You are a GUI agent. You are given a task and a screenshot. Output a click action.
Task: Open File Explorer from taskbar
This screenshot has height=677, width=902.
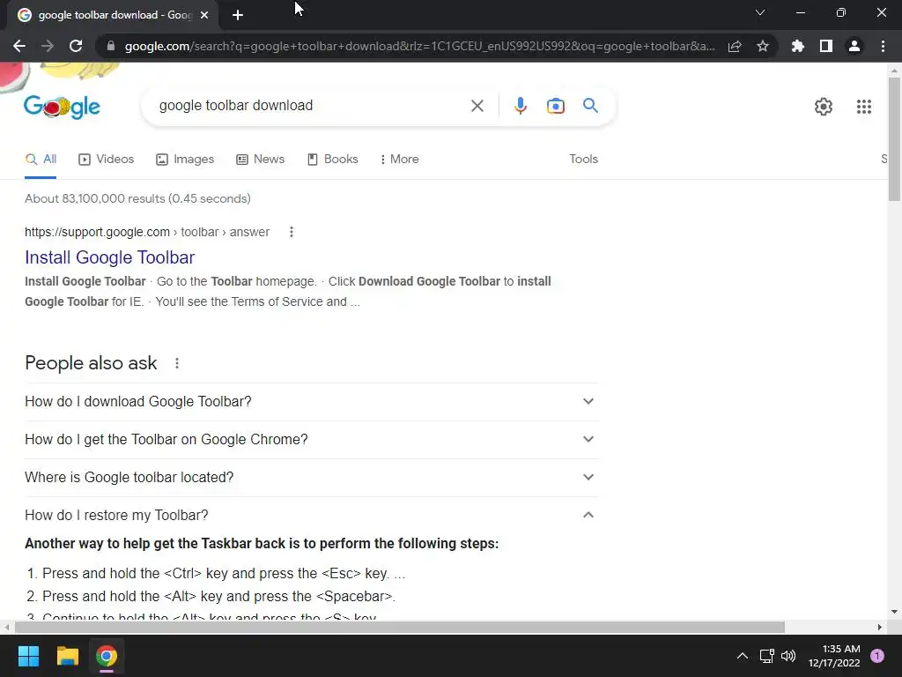[x=67, y=656]
